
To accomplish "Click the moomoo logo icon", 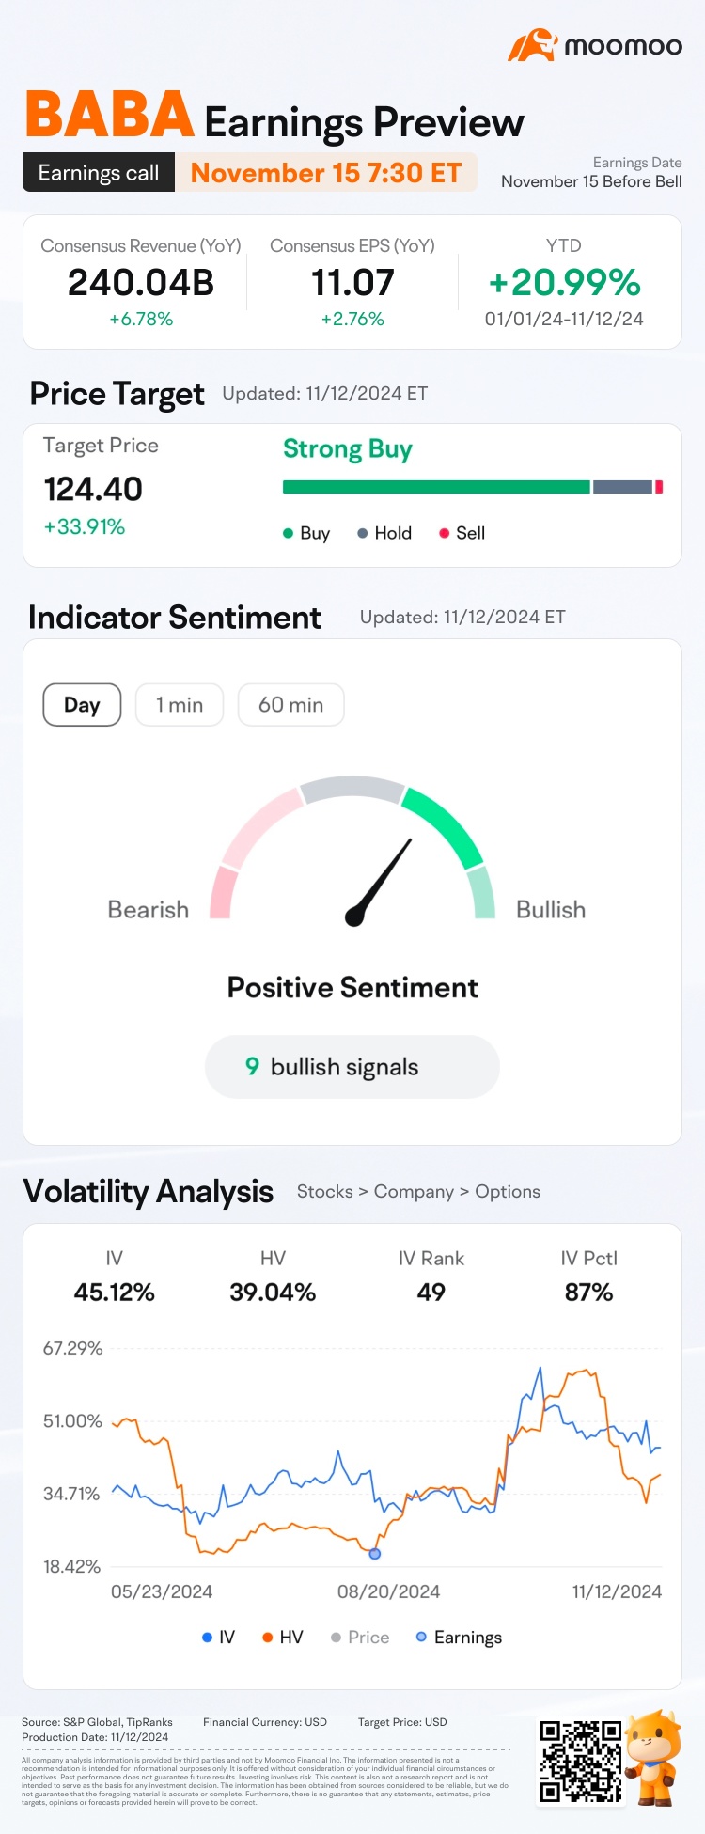I will [532, 45].
